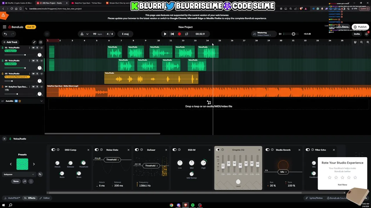Open Lyrics/Notes tab

[x=314, y=198]
